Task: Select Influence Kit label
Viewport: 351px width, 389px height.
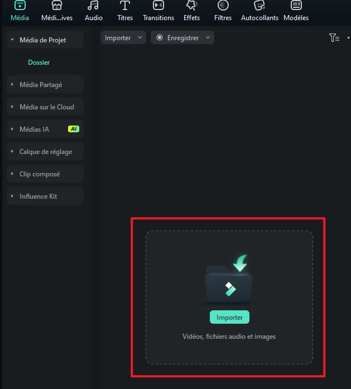Action: [x=38, y=196]
